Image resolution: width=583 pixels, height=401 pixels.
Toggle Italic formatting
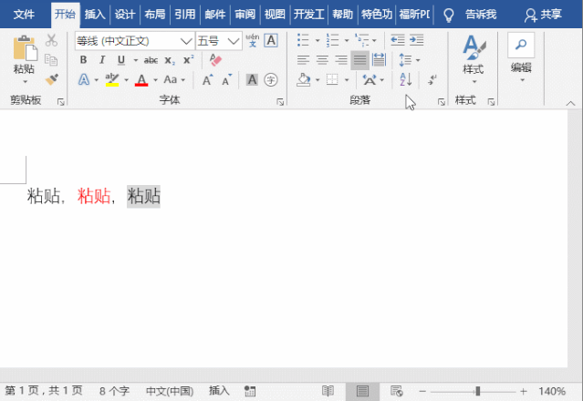(99, 59)
